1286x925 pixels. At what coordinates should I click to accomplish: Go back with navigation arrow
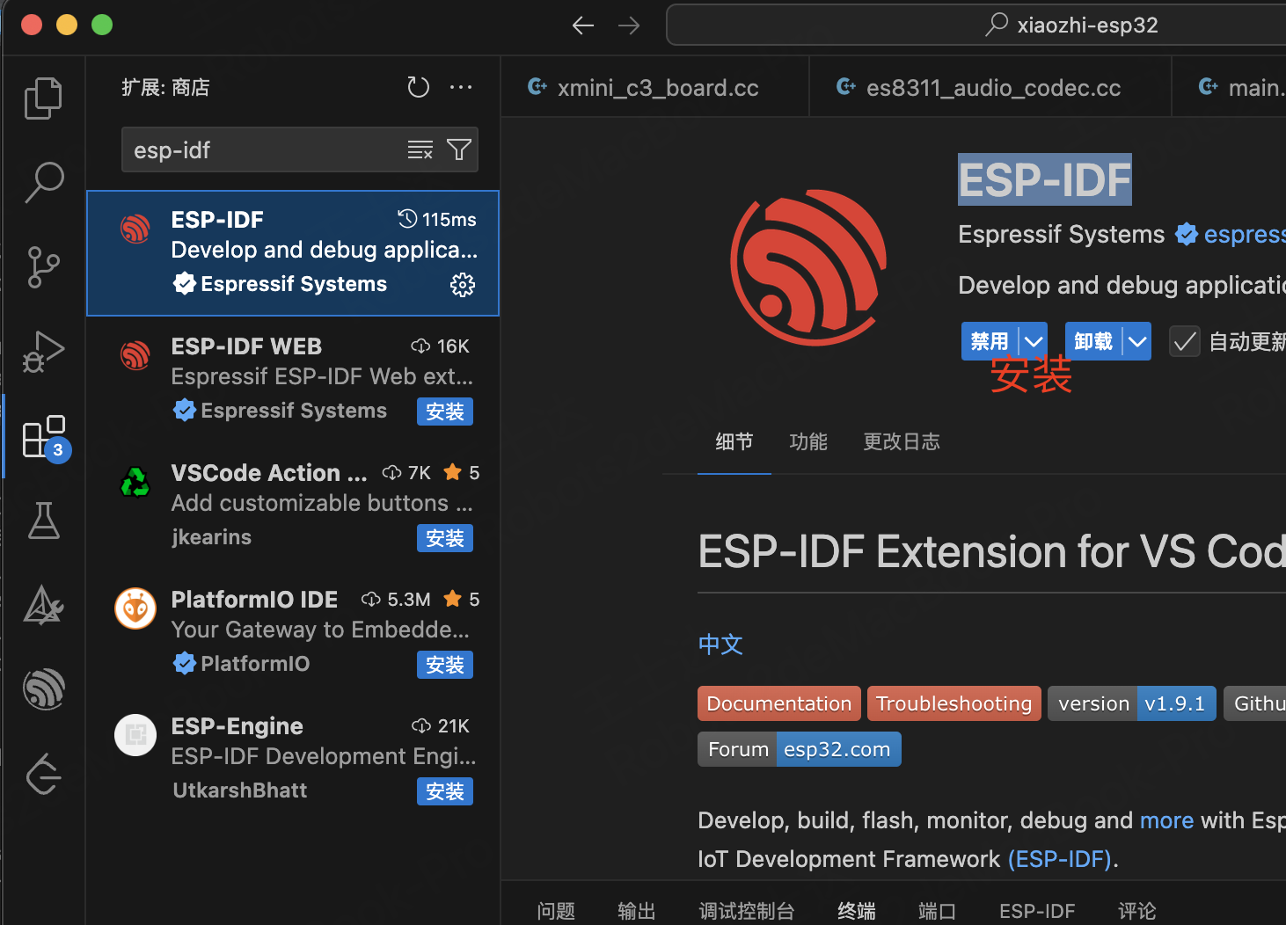583,25
